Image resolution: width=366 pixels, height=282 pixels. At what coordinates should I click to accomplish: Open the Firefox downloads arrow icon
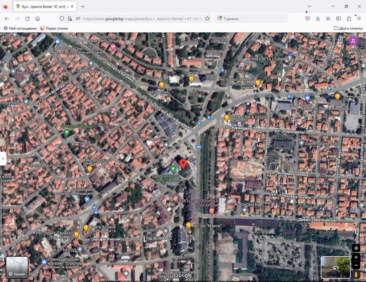318,19
